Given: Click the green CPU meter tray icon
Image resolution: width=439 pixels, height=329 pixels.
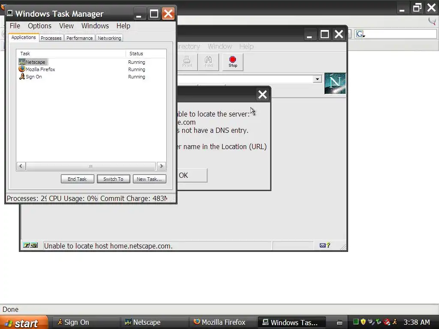Looking at the screenshot, I should pyautogui.click(x=355, y=322).
